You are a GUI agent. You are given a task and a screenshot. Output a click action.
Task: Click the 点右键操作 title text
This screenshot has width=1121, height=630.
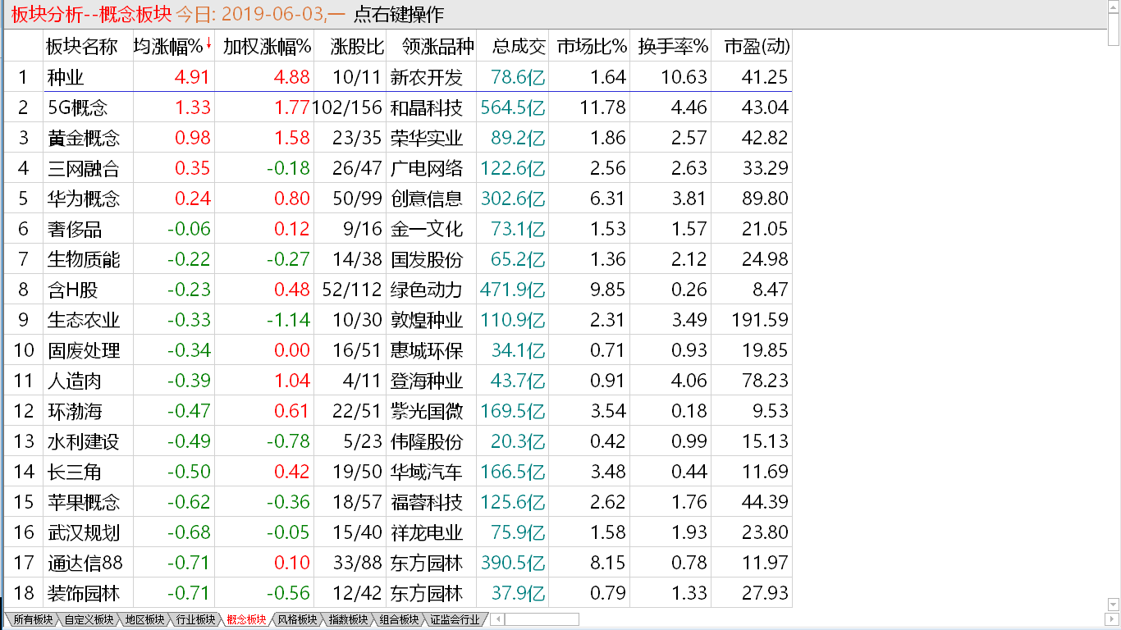[x=398, y=14]
